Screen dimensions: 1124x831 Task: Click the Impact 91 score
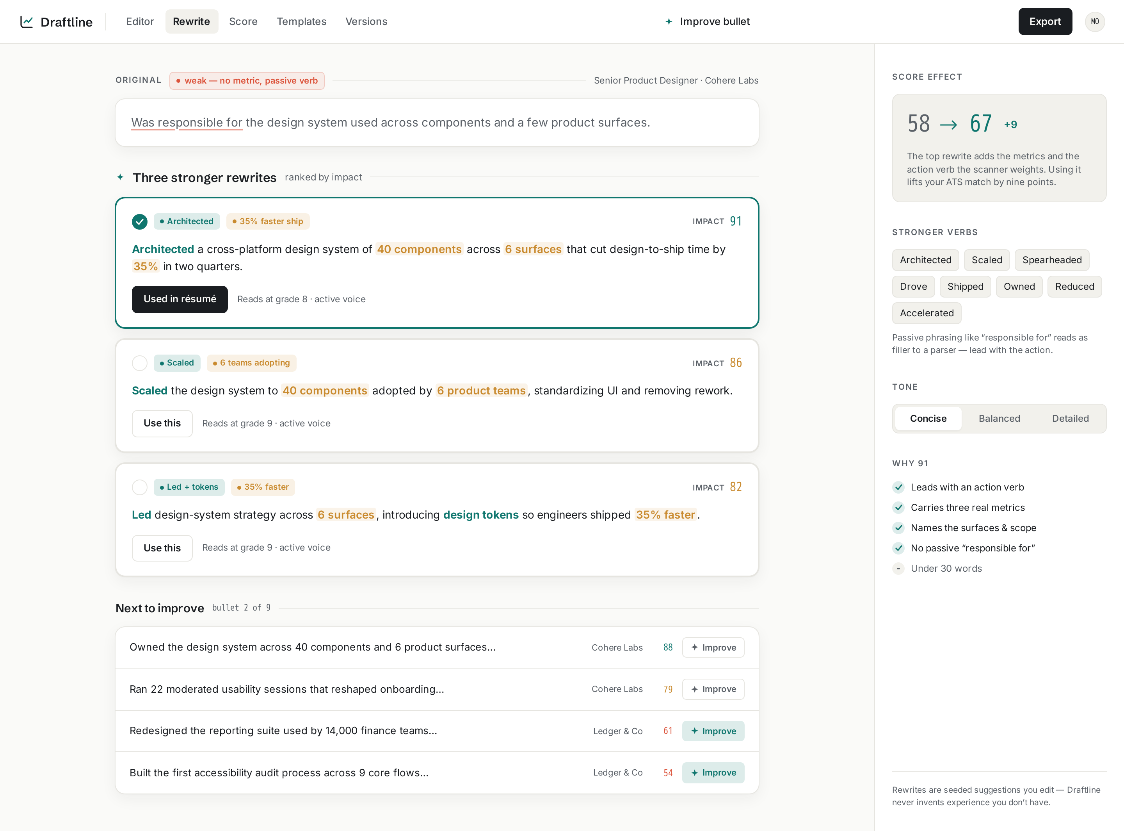pyautogui.click(x=717, y=221)
